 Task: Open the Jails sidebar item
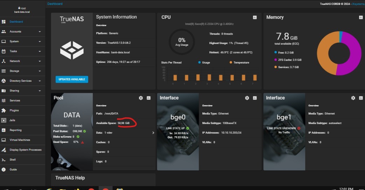point(12,120)
